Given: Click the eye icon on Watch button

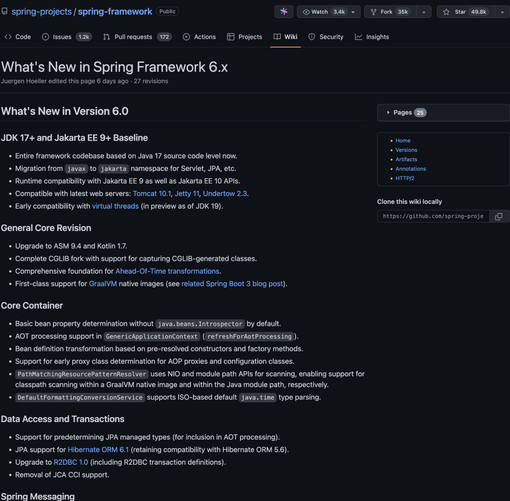Looking at the screenshot, I should click(x=306, y=12).
